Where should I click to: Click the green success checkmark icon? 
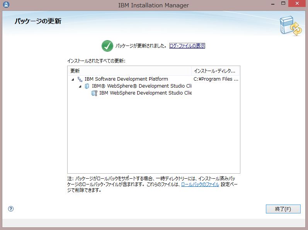click(107, 46)
